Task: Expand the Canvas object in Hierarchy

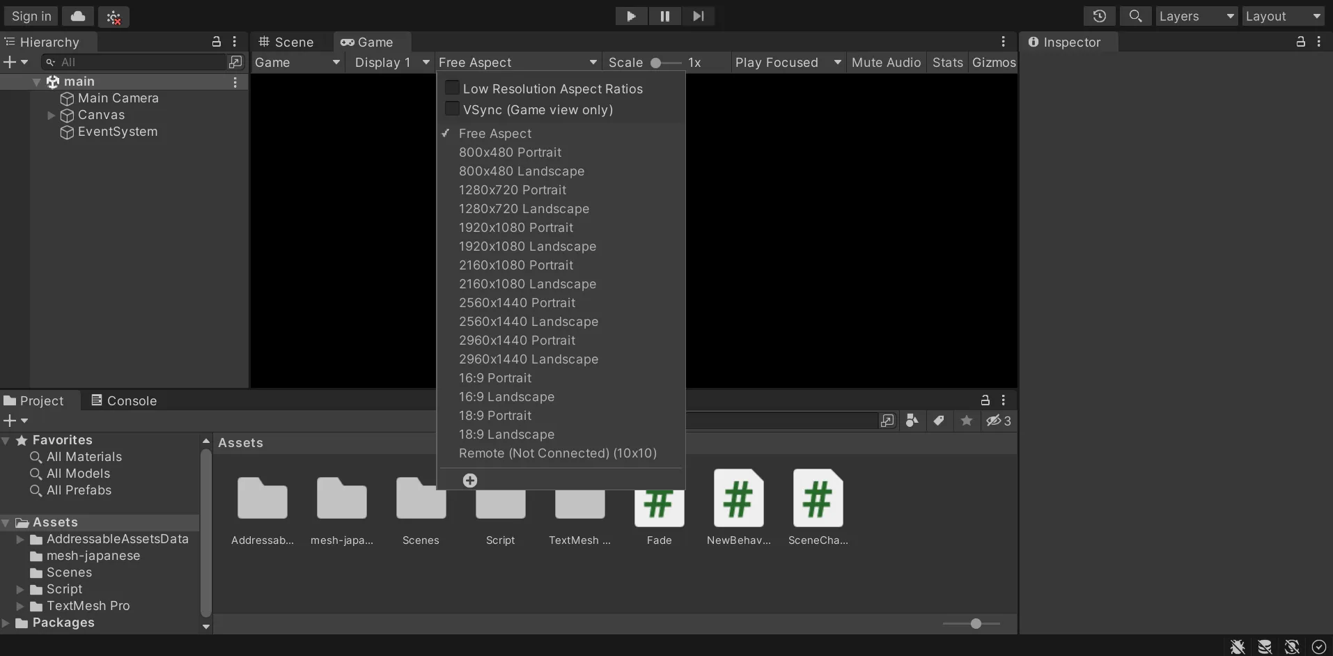Action: coord(51,116)
